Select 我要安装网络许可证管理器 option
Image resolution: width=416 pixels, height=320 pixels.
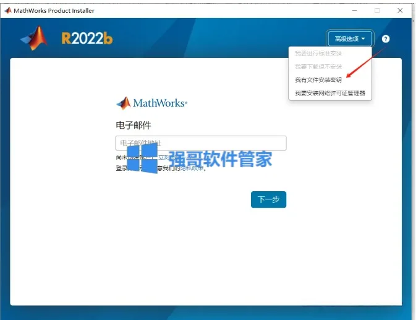(x=330, y=93)
